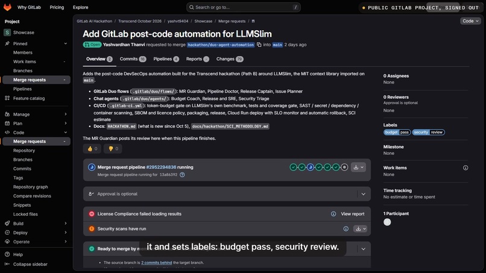The height and width of the screenshot is (273, 486).
Task: Open the Pricing top nav link
Action: point(57,7)
